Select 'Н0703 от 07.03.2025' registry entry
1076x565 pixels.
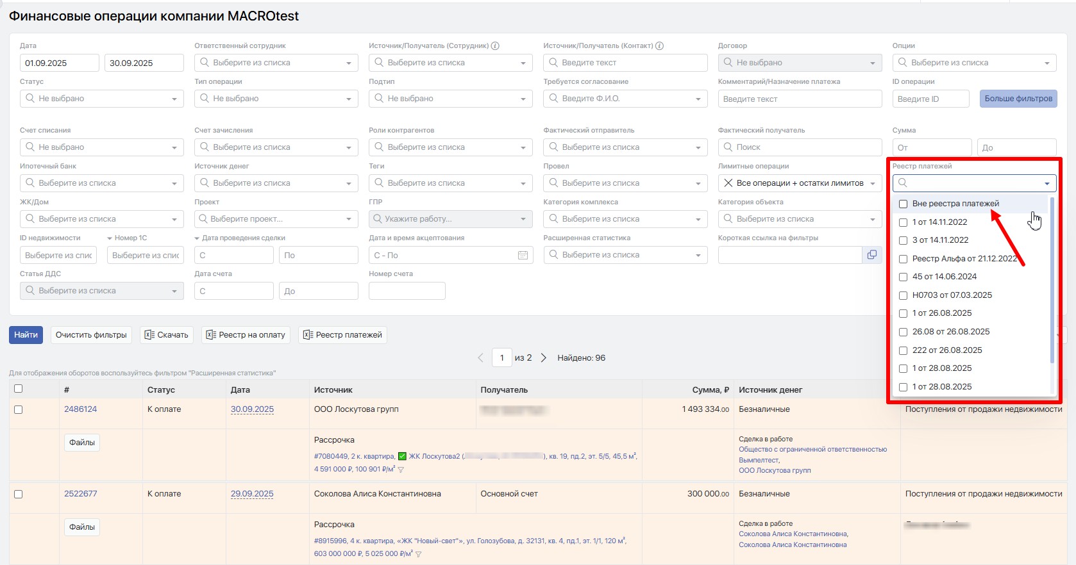tap(903, 295)
